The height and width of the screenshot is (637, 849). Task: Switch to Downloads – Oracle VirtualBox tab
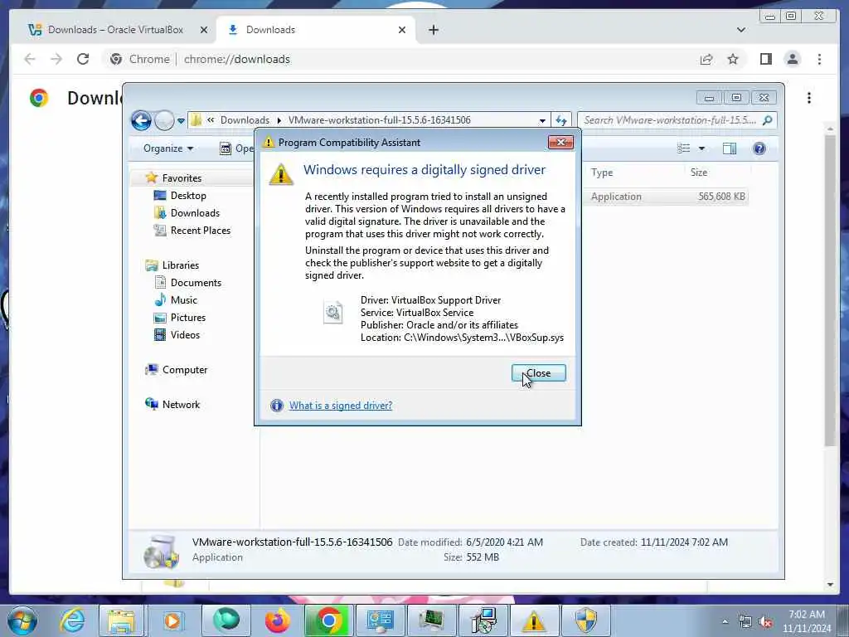(115, 30)
